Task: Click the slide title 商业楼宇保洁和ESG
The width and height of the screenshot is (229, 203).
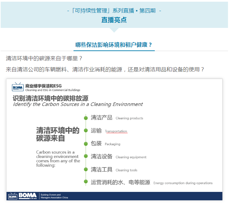Action: [x=43, y=86]
